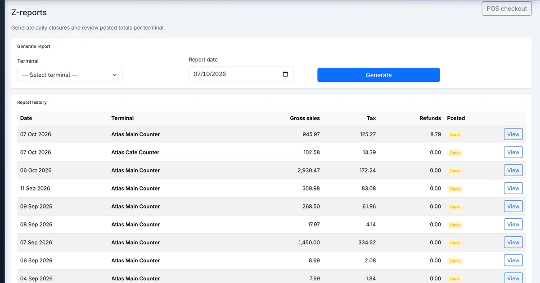View the 04 Sep 2026 report
This screenshot has height=283, width=540.
coord(513,278)
